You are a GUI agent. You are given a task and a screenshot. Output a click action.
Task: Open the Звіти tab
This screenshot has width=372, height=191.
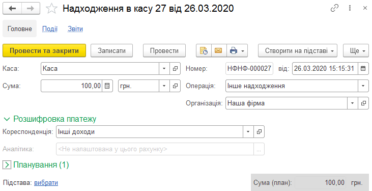pyautogui.click(x=75, y=29)
